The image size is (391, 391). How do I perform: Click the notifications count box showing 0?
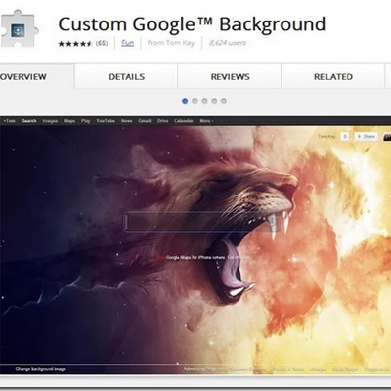tap(345, 137)
